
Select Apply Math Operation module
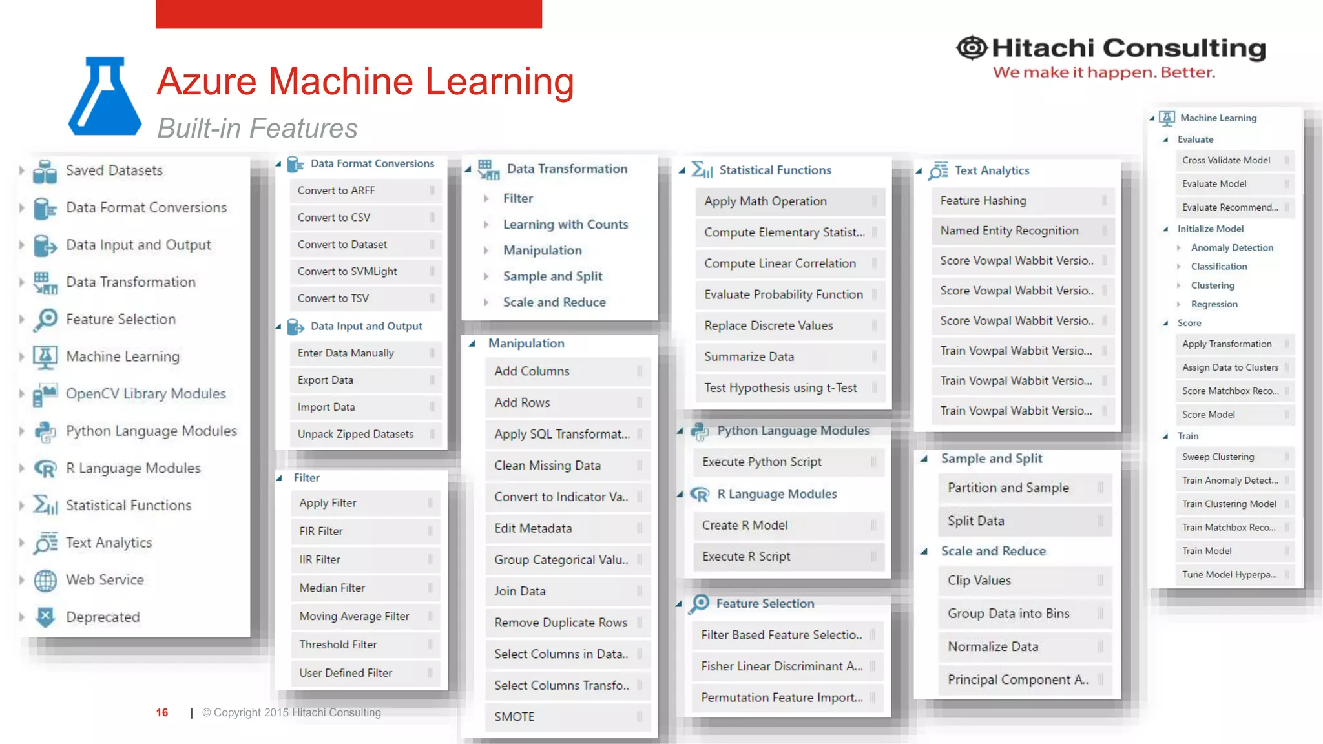pyautogui.click(x=789, y=201)
